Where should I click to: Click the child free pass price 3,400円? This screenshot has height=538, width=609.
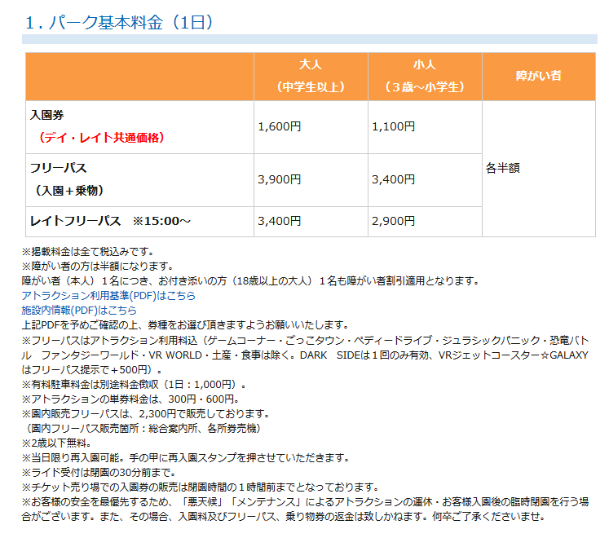[393, 179]
